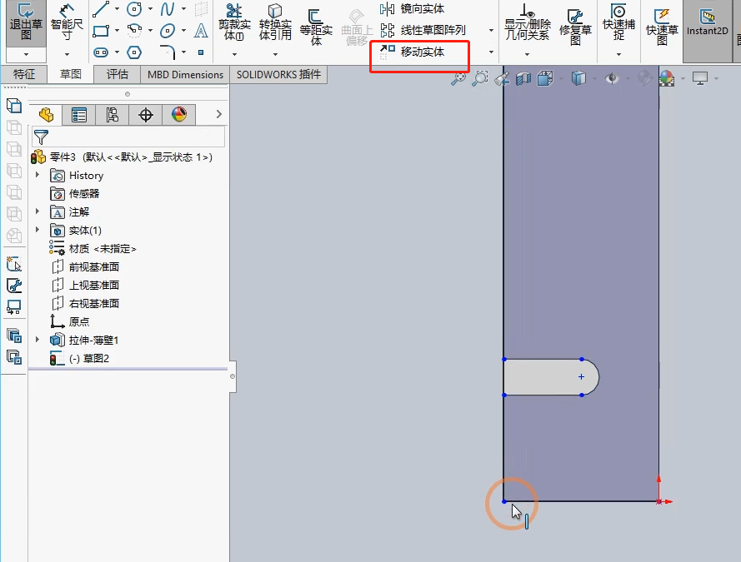Open the 评估 (Evaluate) tab
The width and height of the screenshot is (741, 562).
(118, 75)
